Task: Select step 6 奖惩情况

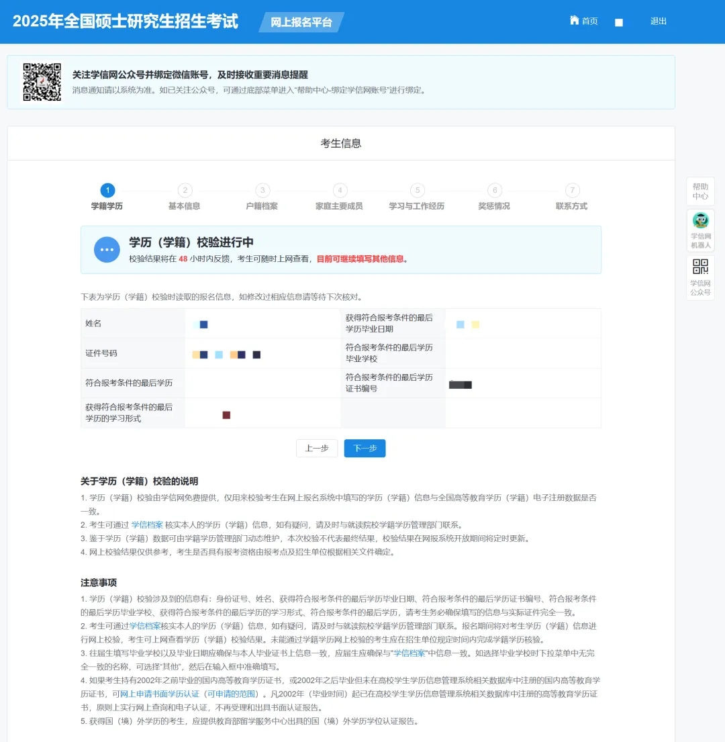Action: pos(494,191)
